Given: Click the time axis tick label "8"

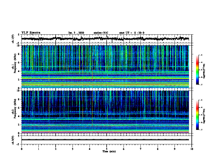Looking at the screenshot, I should click(158, 149).
